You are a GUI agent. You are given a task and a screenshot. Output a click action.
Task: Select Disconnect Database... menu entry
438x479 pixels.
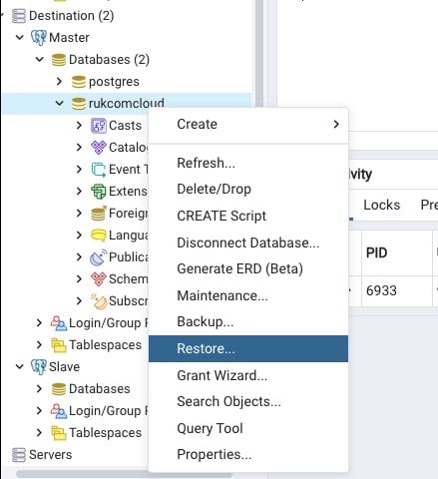[x=248, y=242]
